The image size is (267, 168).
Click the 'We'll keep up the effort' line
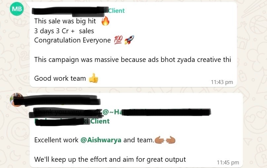110,159
